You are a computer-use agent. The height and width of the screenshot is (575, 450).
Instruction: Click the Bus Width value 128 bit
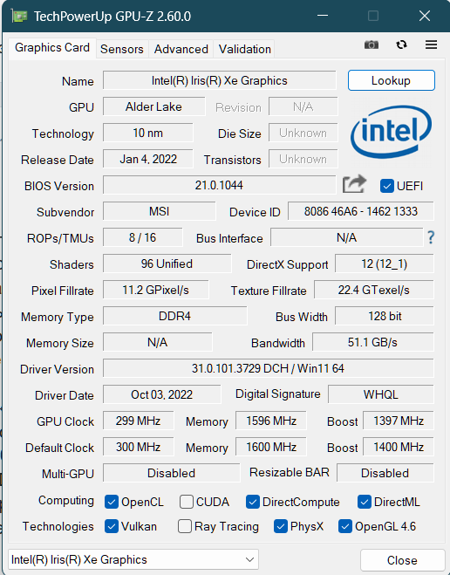click(385, 316)
